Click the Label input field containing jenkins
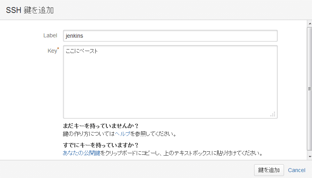Screen dimensions: 312x178 (x=170, y=36)
